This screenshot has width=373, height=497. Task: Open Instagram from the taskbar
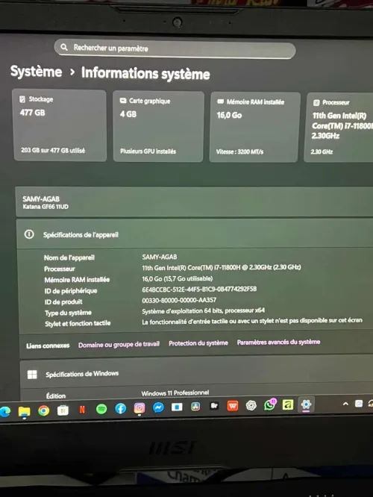point(139,408)
